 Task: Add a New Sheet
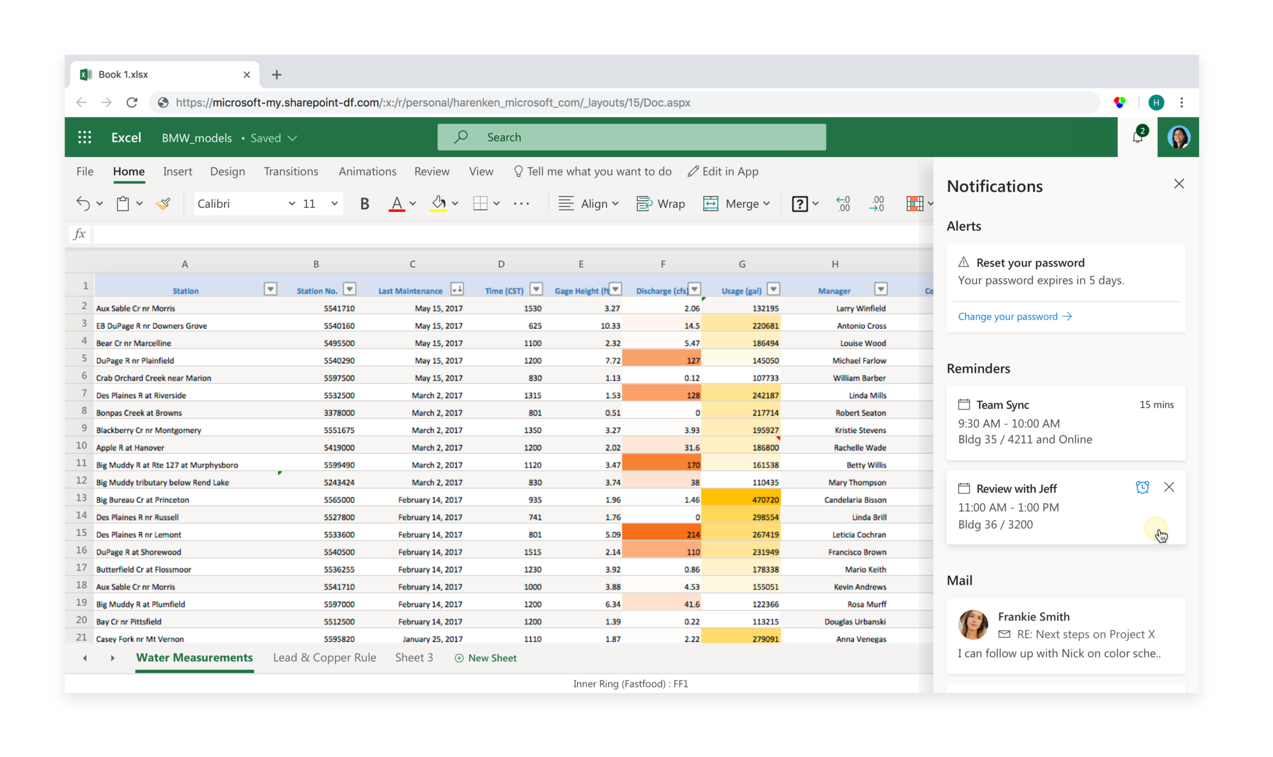[485, 658]
